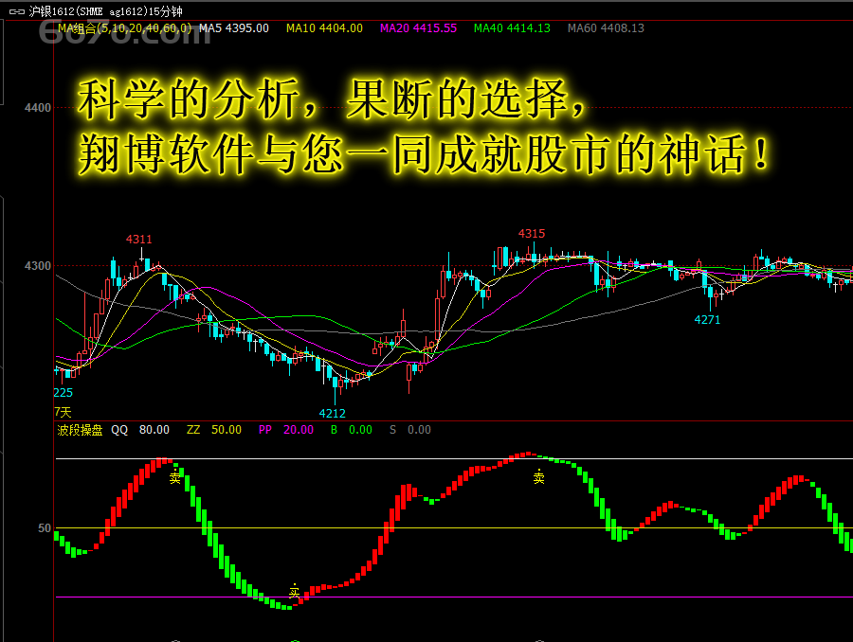Click the chart title 沪银1612(SHME ag1612)15分钟
Screen dimensions: 853x642
tap(106, 10)
